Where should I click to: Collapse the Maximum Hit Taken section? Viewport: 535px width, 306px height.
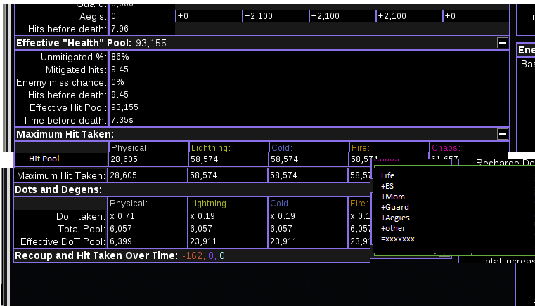pos(502,134)
